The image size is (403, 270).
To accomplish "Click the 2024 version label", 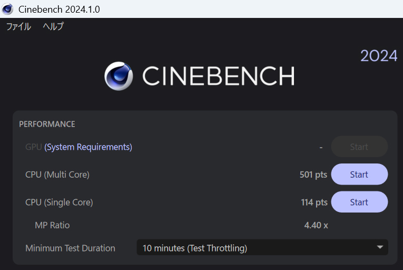I will [379, 56].
